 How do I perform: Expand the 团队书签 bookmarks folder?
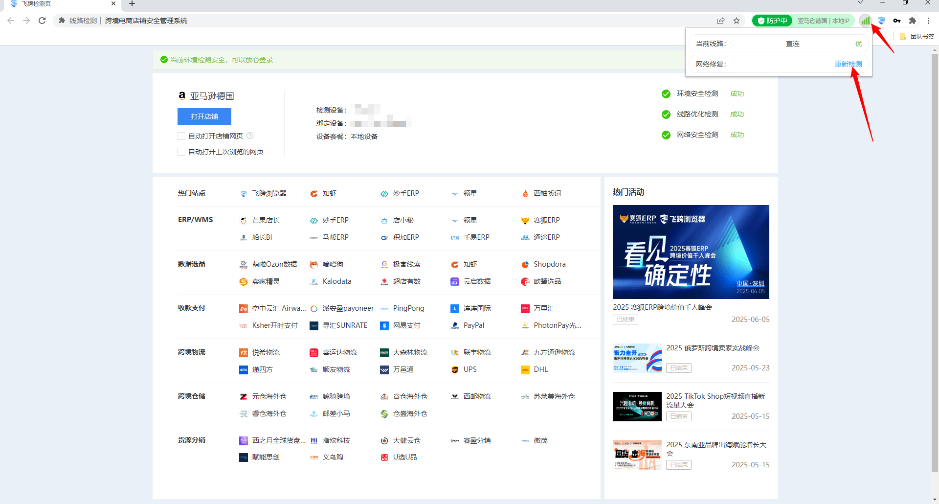click(x=917, y=36)
